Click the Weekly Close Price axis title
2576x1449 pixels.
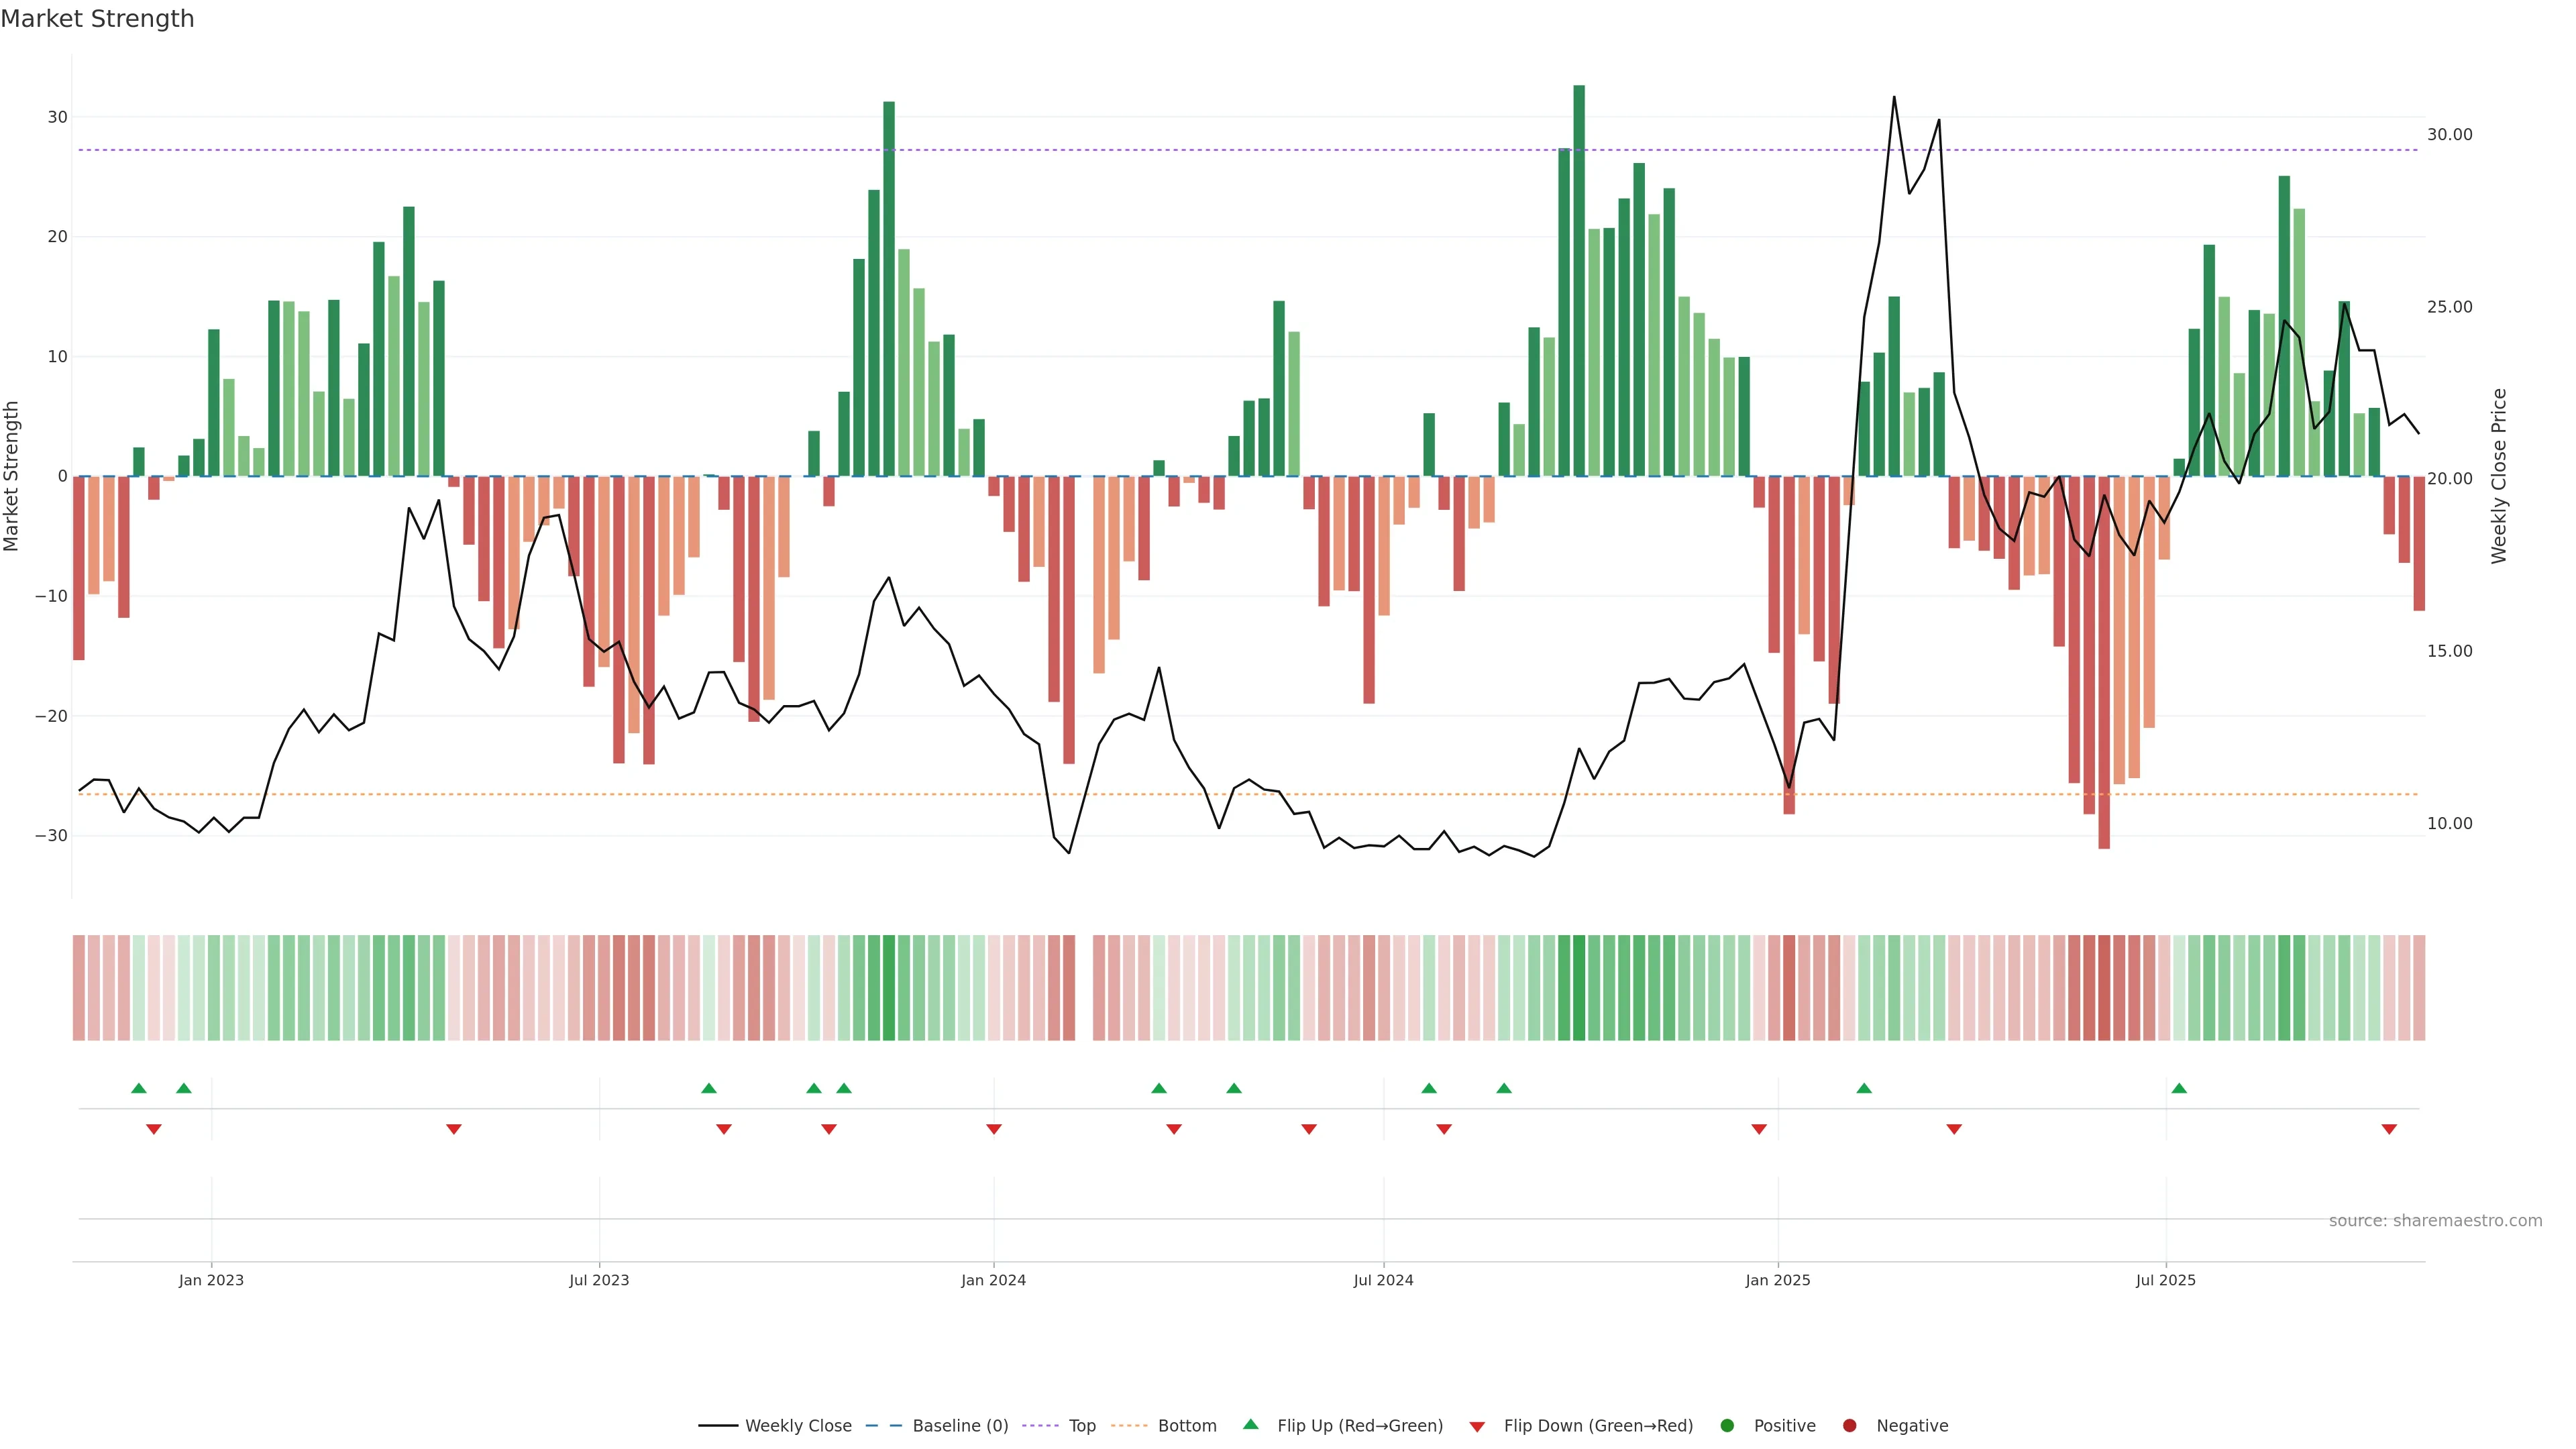(x=2499, y=476)
